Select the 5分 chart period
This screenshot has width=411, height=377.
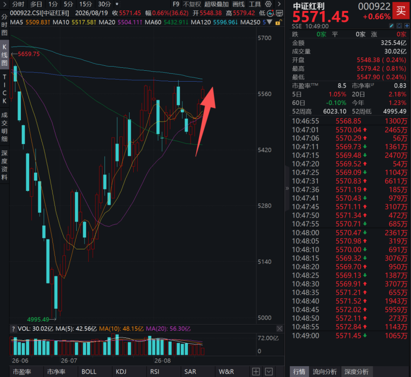[68, 4]
